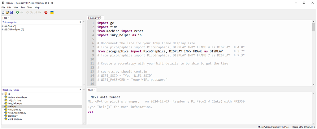The image size is (317, 129).
Task: Save the file with the floppy icon
Action: (11, 12)
